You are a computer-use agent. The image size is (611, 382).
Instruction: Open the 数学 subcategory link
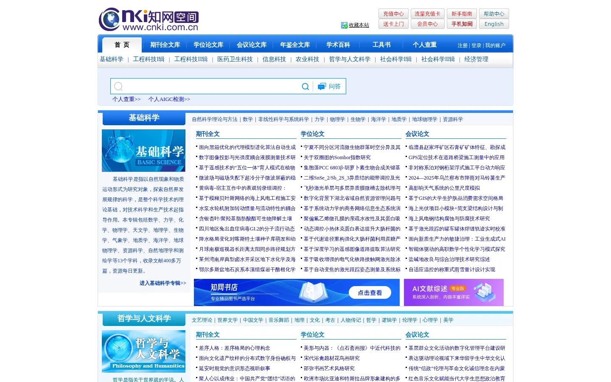click(248, 120)
